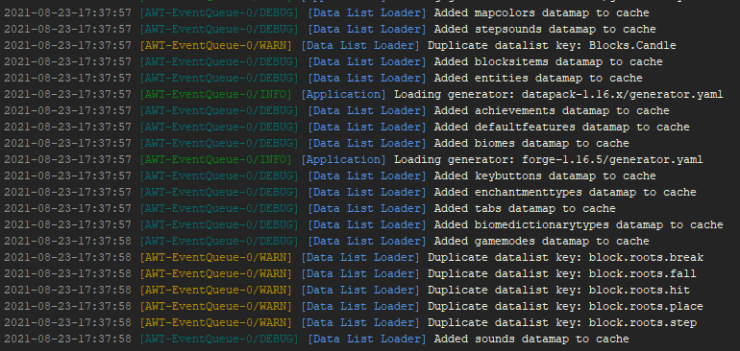Click the 'Loading generator: datapack-1.16.x/generator.yaml' message
The image size is (740, 351).
click(x=558, y=94)
